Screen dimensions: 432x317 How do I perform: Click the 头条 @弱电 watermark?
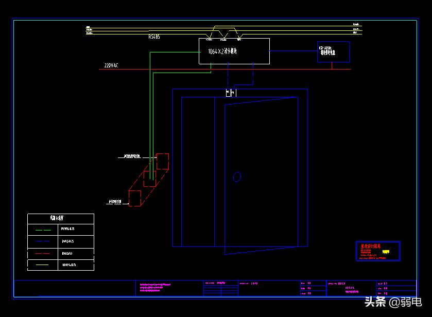tap(393, 302)
